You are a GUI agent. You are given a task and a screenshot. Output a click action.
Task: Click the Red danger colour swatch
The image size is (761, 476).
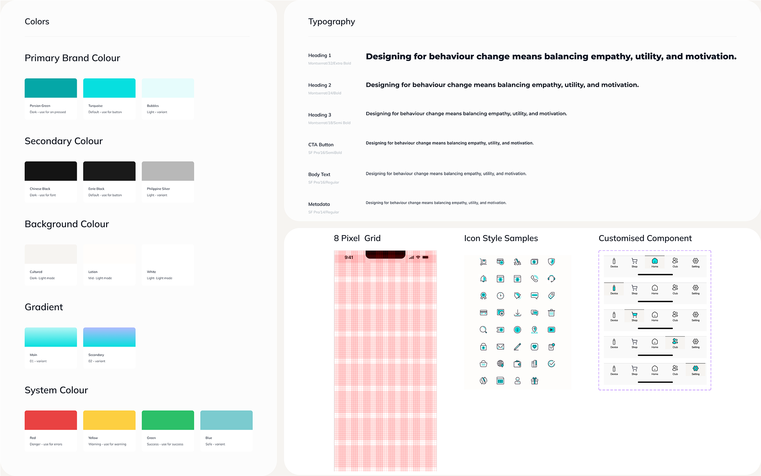tap(51, 420)
